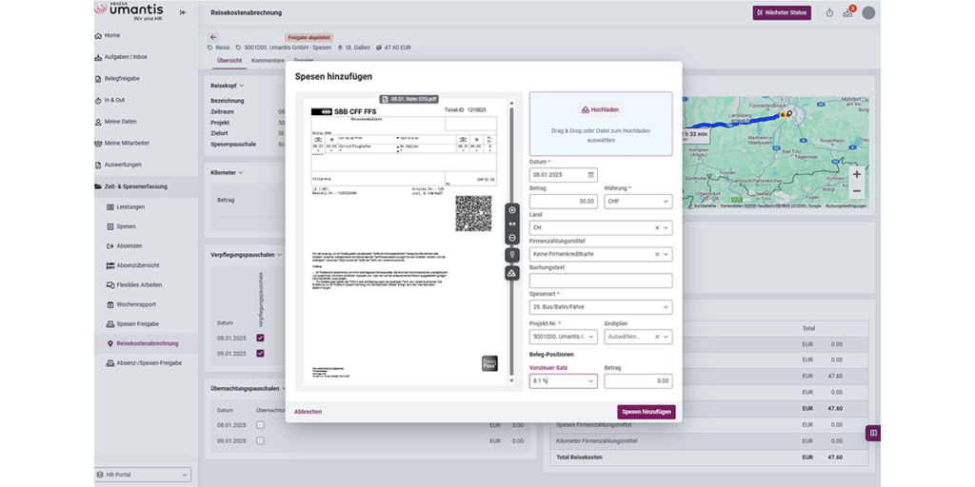
Task: Fit receipt preview to width
Action: (x=512, y=224)
